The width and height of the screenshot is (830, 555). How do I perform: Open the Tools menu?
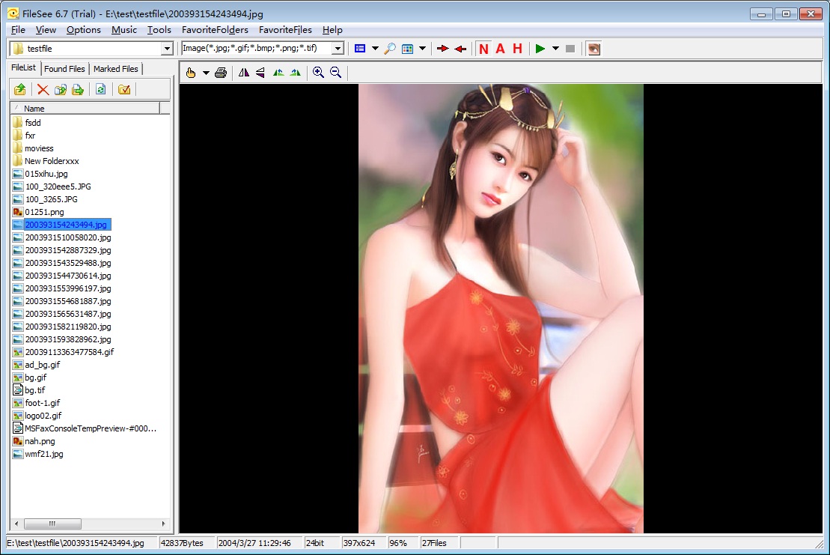[x=159, y=30]
